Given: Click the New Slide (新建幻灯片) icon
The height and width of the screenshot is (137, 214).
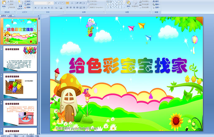Looking at the screenshot, I should [x=20, y=3].
